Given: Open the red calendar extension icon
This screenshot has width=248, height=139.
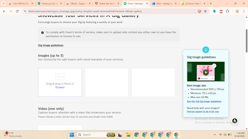Looking at the screenshot, I should coord(221,11).
